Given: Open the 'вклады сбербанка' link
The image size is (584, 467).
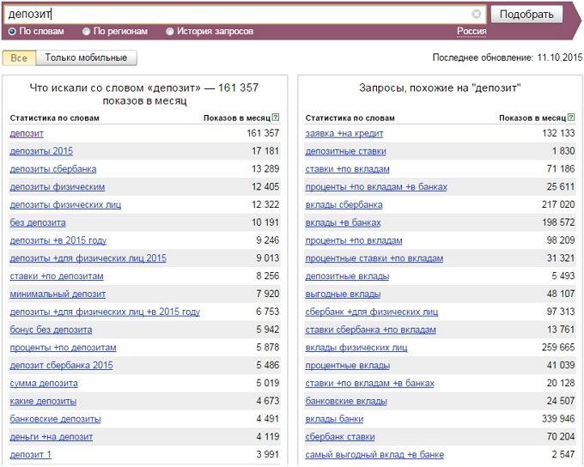Looking at the screenshot, I should pos(344,205).
